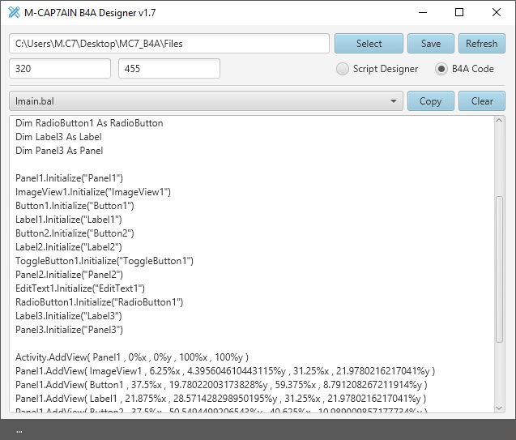Select the Script Designer radio option
The image size is (516, 440).
click(343, 69)
